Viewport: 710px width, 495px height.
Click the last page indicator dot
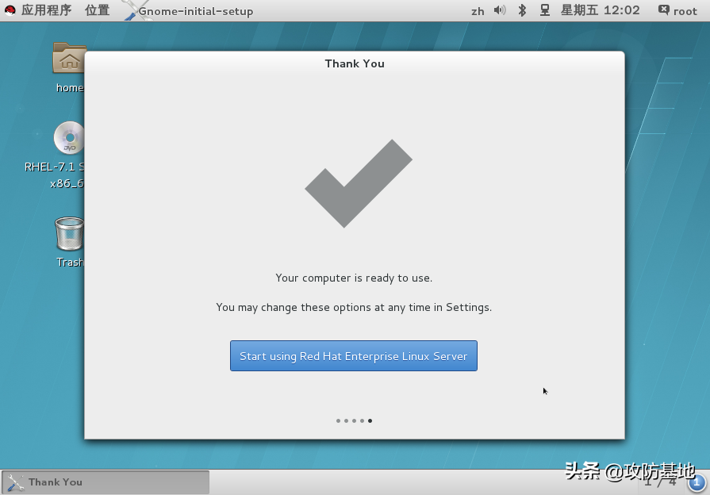point(370,420)
